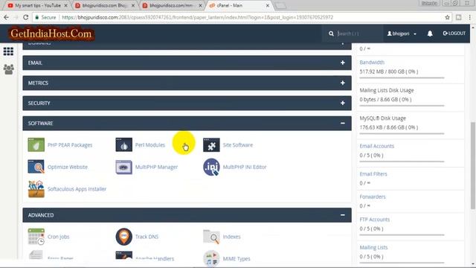The height and width of the screenshot is (268, 476).
Task: Launch Softaculous Apps Installer icon
Action: pyautogui.click(x=36, y=189)
